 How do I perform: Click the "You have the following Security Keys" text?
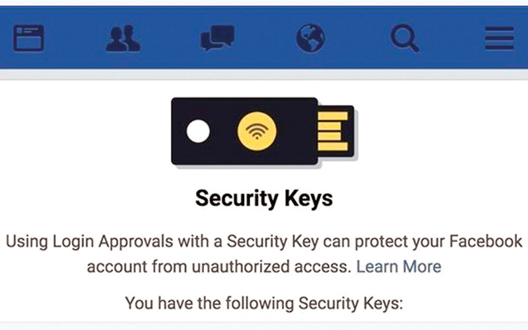[x=263, y=304]
